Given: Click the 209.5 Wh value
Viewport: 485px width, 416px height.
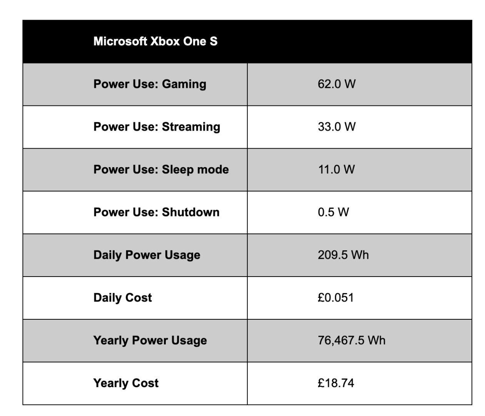Looking at the screenshot, I should click(343, 255).
